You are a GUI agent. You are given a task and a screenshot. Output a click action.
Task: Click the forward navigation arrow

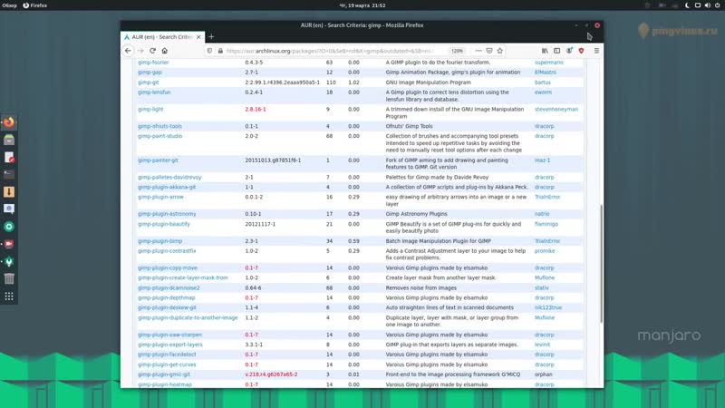tap(140, 51)
